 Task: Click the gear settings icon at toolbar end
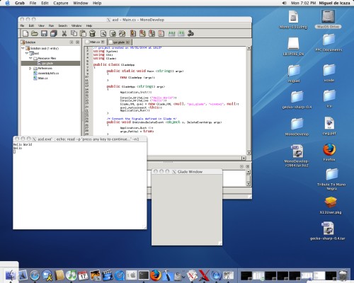(190, 33)
